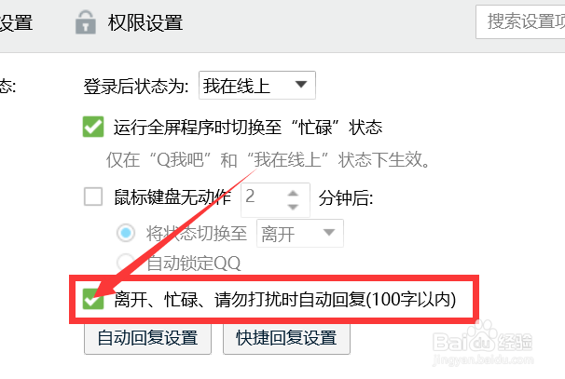The width and height of the screenshot is (565, 379).
Task: Select the 将状态切换至 radio button
Action: [126, 233]
